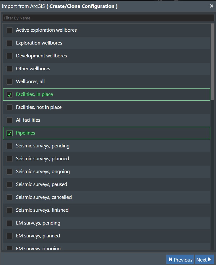
Task: Select the 'Wellbores, all' label
Action: (30, 82)
